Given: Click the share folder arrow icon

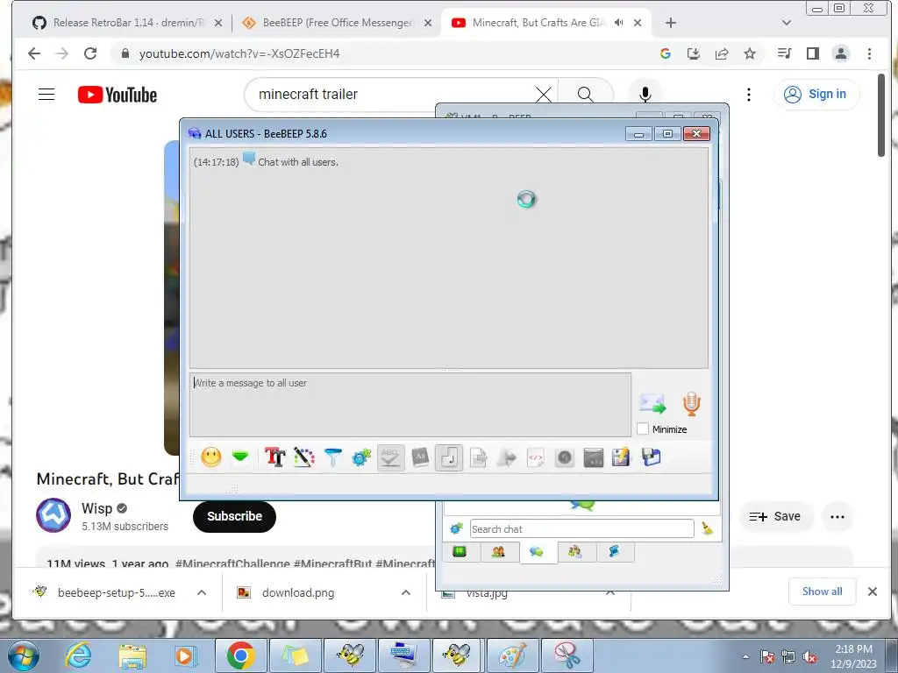Looking at the screenshot, I should pyautogui.click(x=507, y=457).
